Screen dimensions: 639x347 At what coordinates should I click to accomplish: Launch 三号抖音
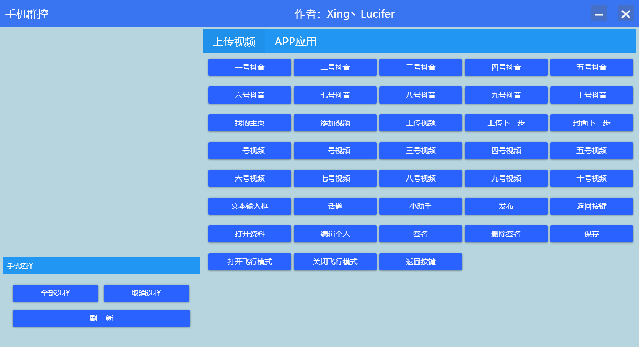point(420,67)
